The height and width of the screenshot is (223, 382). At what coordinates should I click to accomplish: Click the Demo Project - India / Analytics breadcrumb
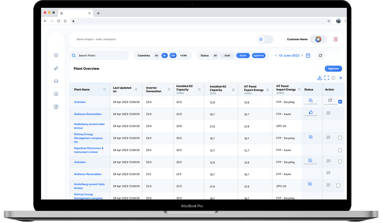click(96, 39)
